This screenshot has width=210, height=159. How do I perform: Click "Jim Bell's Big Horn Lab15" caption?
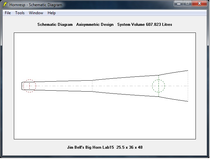(x=91, y=147)
